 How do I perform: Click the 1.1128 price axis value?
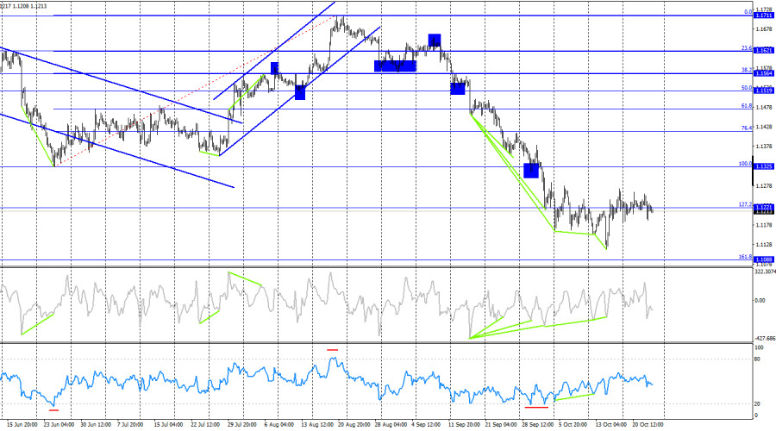[x=764, y=244]
